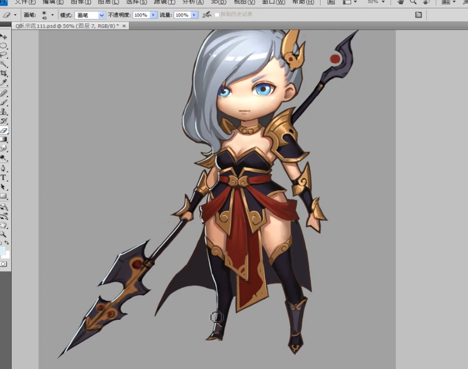Viewport: 468px width, 369px height.
Task: Open the 编辑(E) menu
Action: click(x=53, y=2)
